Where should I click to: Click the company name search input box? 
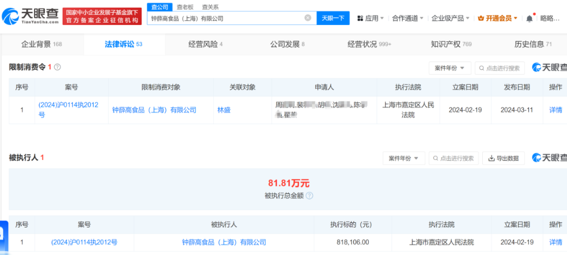pyautogui.click(x=227, y=18)
